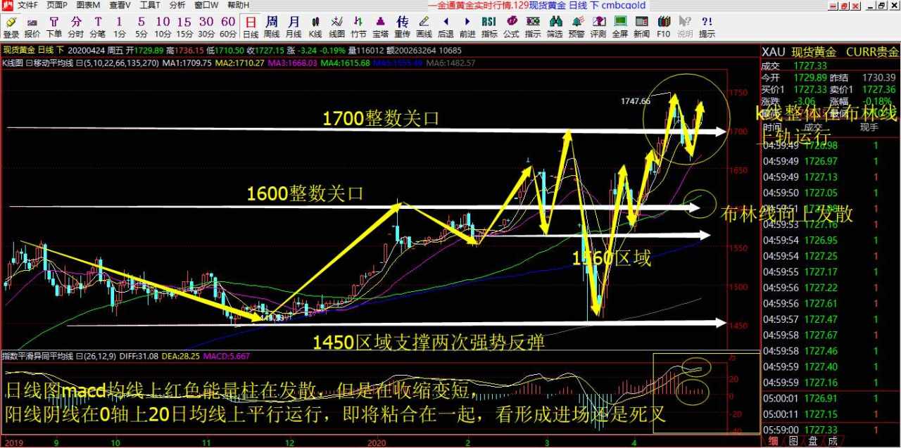Open the 页面P menu
The image size is (901, 448).
(57, 5)
